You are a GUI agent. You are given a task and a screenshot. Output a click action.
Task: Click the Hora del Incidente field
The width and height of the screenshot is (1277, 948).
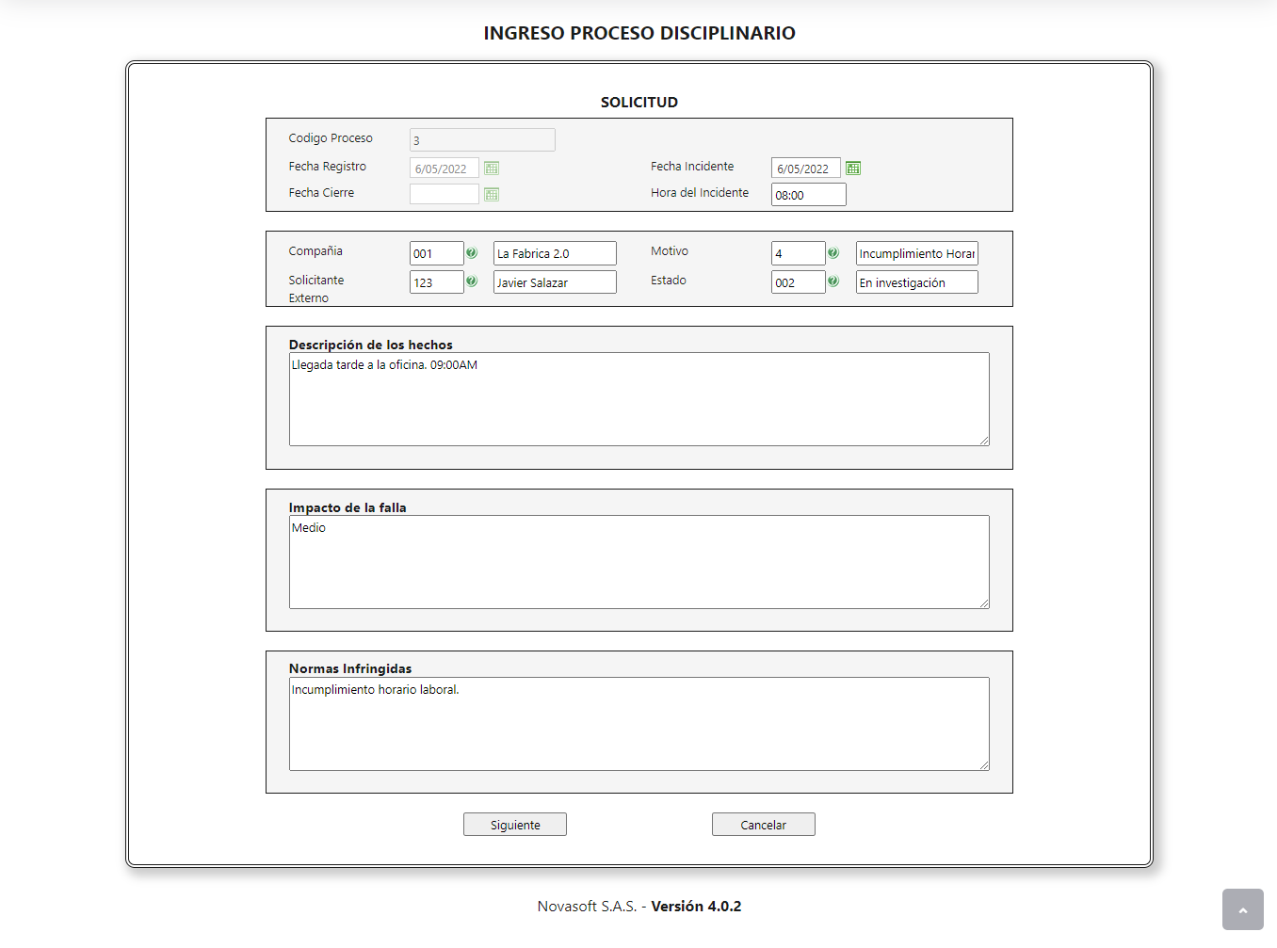809,195
